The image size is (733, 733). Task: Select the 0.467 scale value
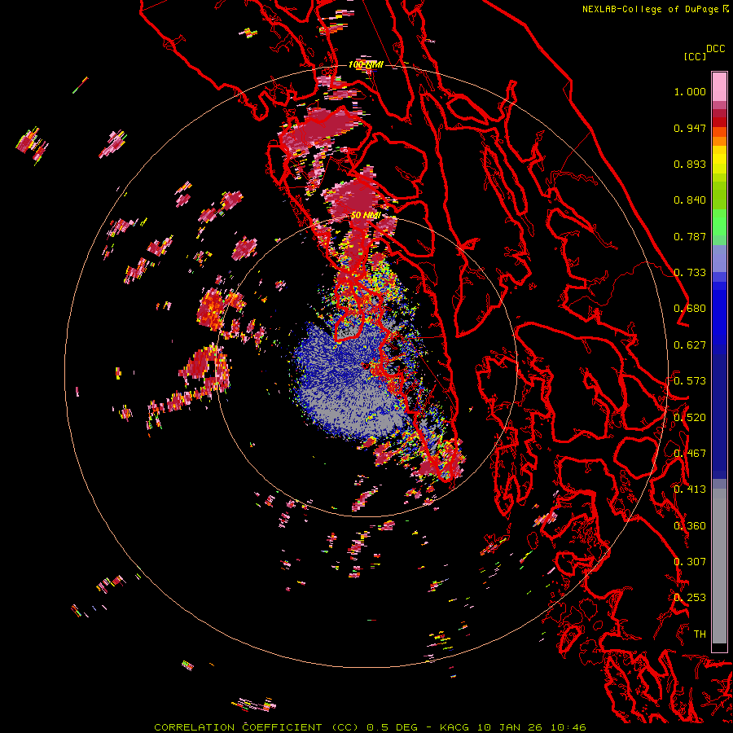pyautogui.click(x=690, y=454)
